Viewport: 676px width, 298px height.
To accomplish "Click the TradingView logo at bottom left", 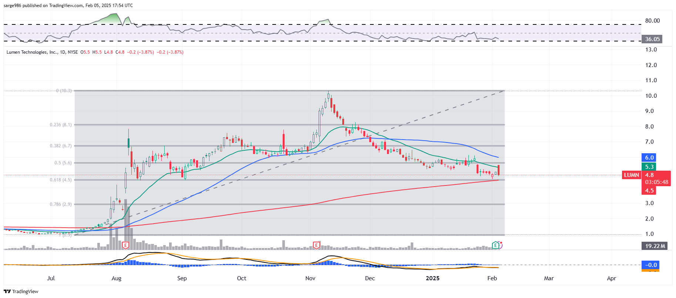I will [x=21, y=291].
